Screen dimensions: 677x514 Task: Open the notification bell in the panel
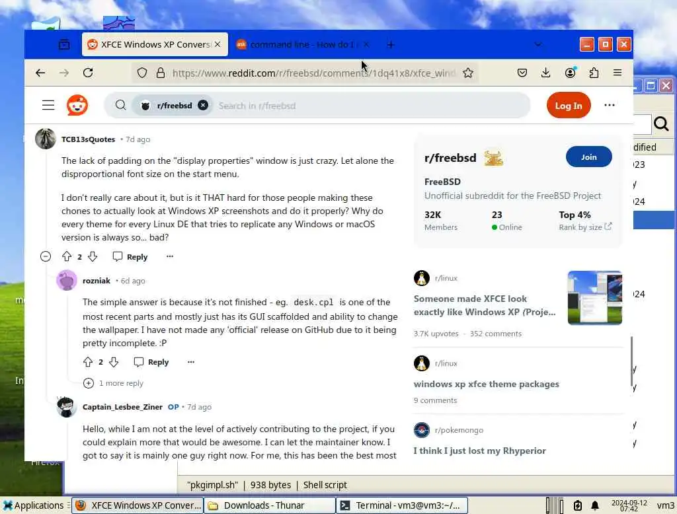click(x=595, y=505)
